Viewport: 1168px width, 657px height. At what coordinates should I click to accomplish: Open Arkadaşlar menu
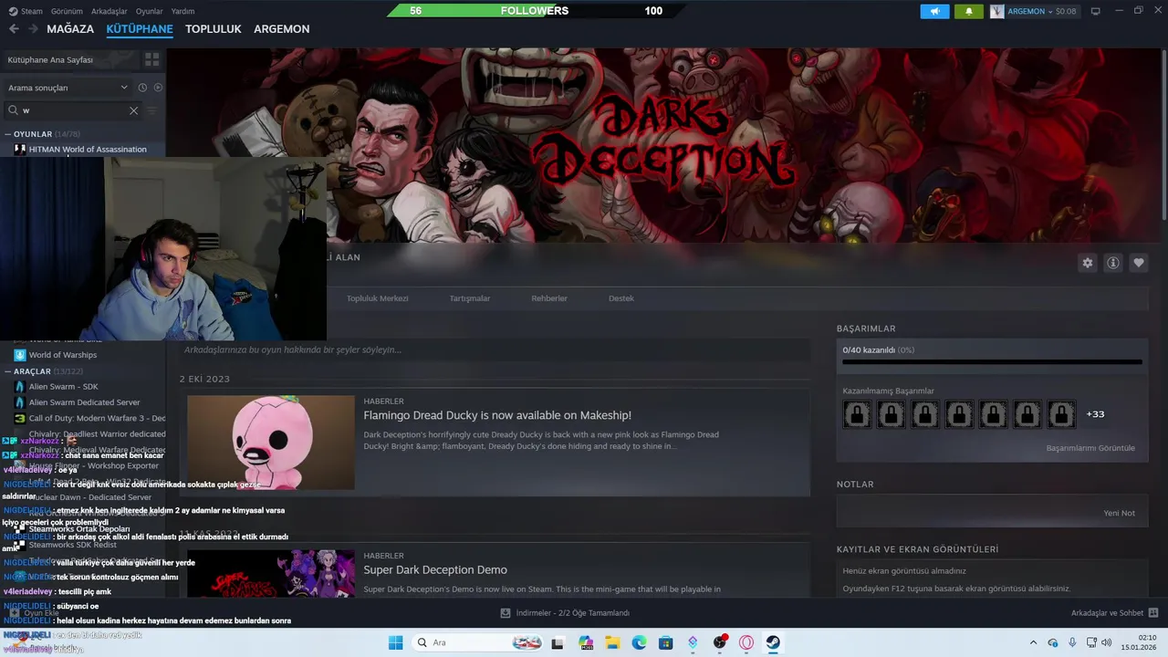(x=109, y=11)
